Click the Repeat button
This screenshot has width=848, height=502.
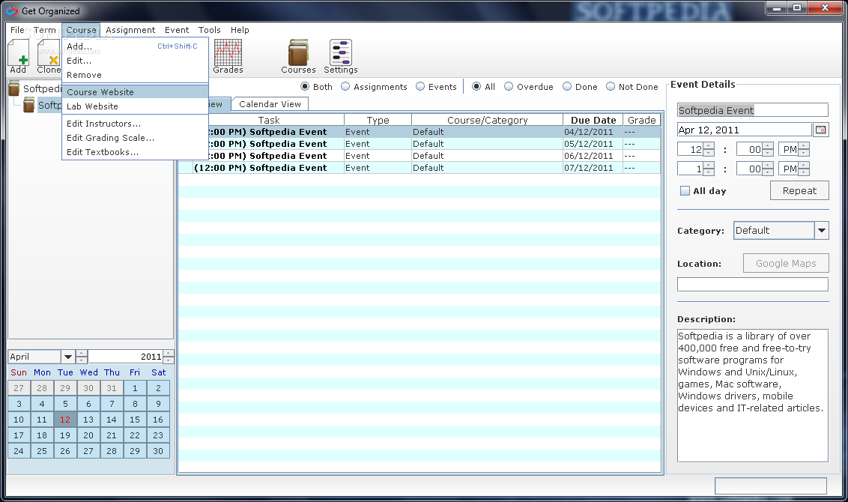pos(799,190)
